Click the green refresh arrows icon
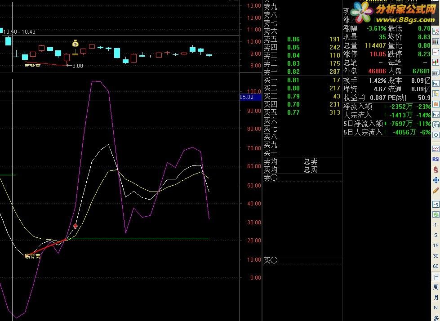Image resolution: width=440 pixels, height=321 pixels. click(x=436, y=214)
